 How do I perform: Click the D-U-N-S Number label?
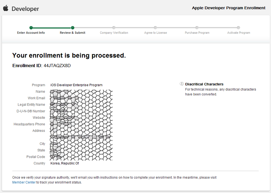[x=31, y=111]
